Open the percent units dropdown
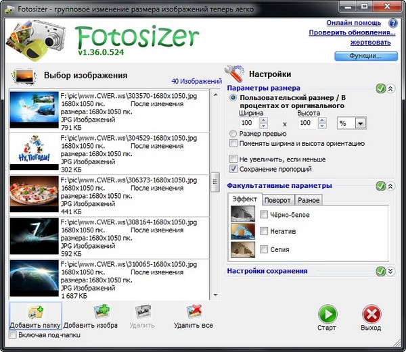 click(x=360, y=123)
